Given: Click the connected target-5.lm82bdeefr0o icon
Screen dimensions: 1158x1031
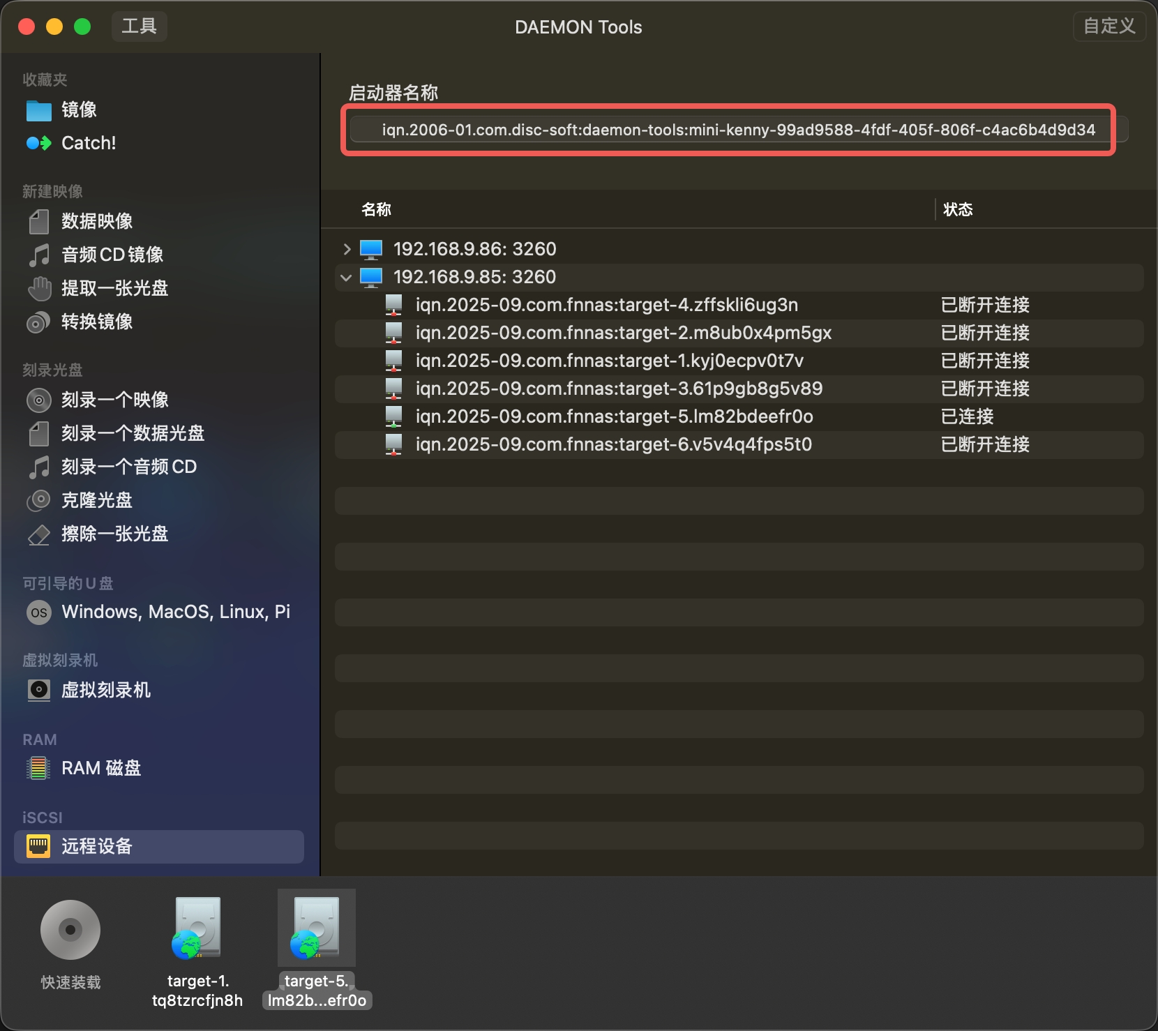Looking at the screenshot, I should tap(394, 417).
